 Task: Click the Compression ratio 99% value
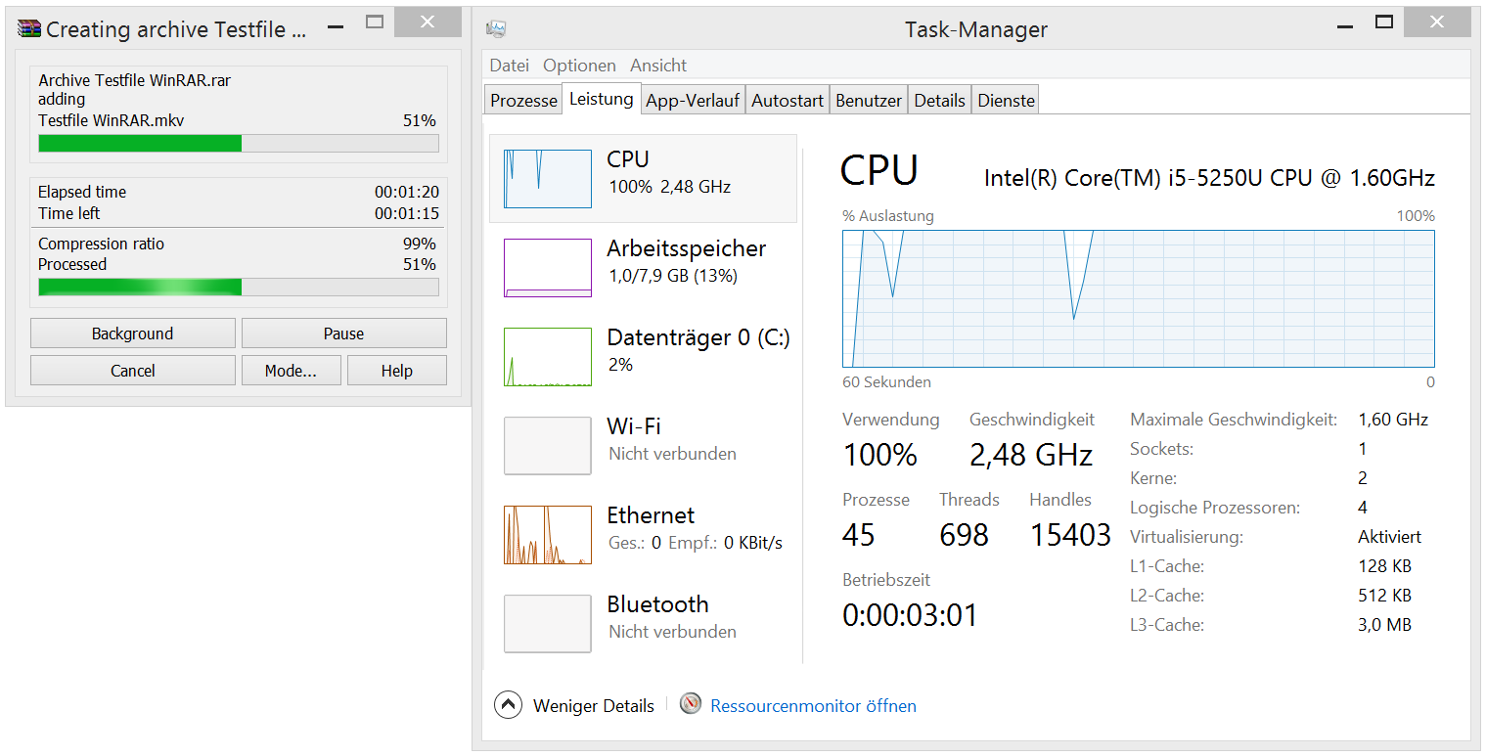(419, 244)
